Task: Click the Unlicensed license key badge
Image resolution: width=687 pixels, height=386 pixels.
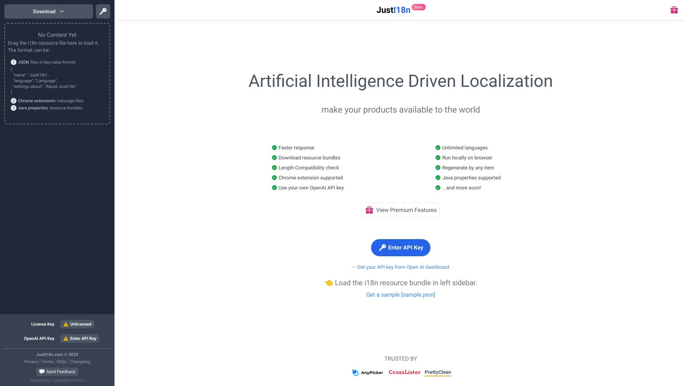Action: 77,324
